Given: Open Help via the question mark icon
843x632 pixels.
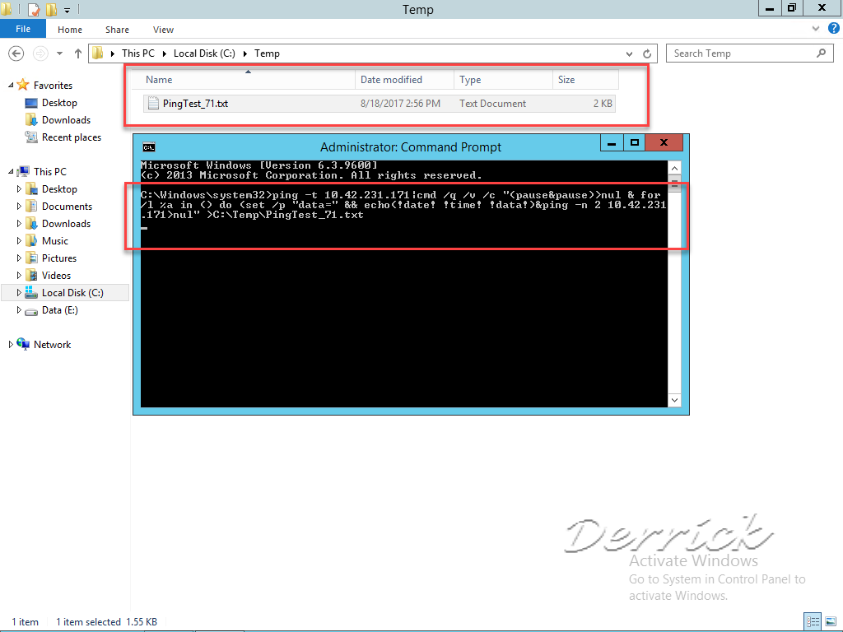Looking at the screenshot, I should 835,28.
